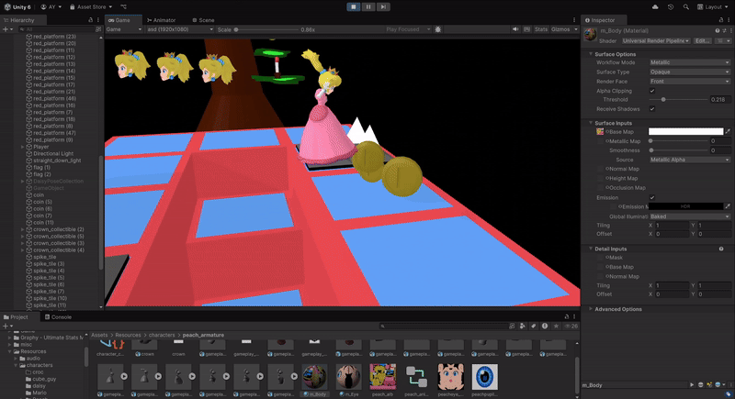Disable the Alpha Clipping checkbox
This screenshot has width=735, height=399.
pos(652,91)
